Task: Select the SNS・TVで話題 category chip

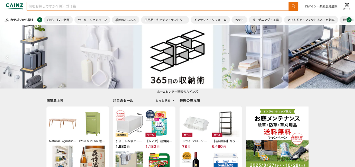Action: pyautogui.click(x=58, y=20)
